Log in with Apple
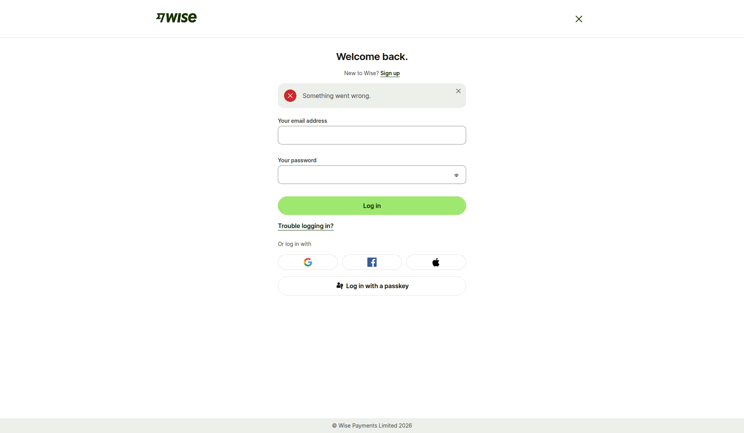Screen dimensions: 744x433 pos(436,262)
